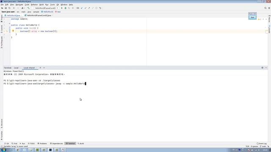Open the Git menu
Image resolution: width=271 pixels, height=152 pixels.
click(58, 5)
